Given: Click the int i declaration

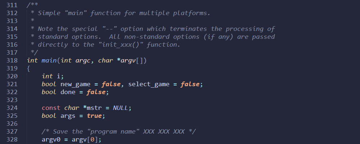Looking at the screenshot, I should pos(53,76).
